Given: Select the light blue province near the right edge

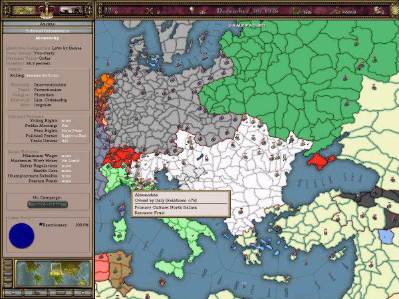Looking at the screenshot, I should pos(386,237).
